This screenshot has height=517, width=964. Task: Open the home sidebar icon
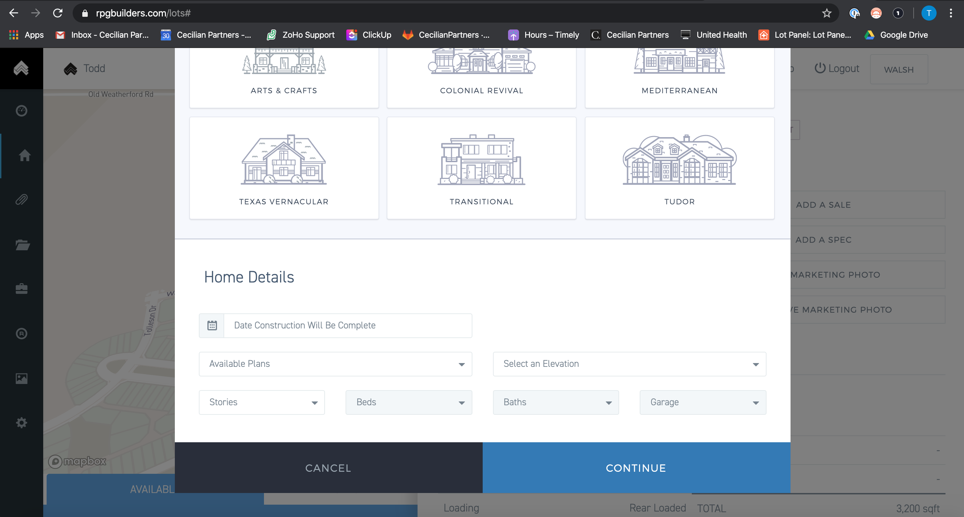25,155
